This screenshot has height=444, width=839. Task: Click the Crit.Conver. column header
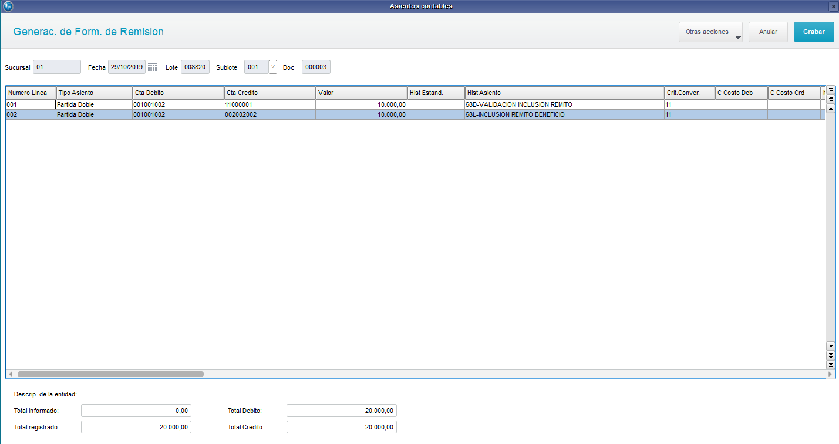click(x=690, y=93)
